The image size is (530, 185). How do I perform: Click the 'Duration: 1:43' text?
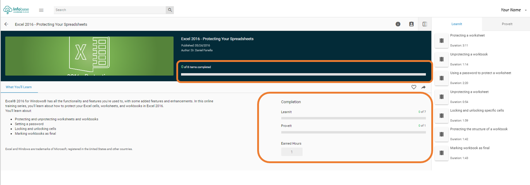[459, 158]
